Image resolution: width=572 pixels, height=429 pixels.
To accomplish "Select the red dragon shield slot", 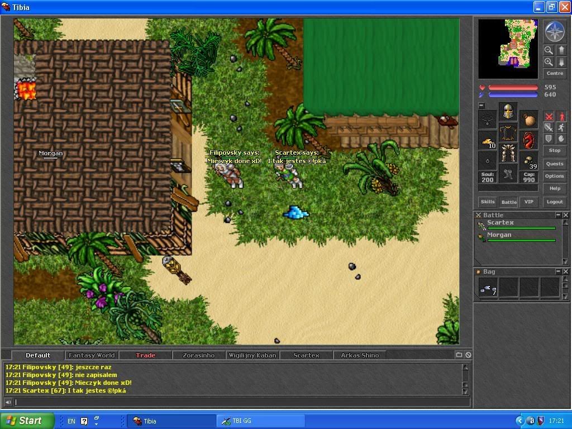I will tap(528, 140).
